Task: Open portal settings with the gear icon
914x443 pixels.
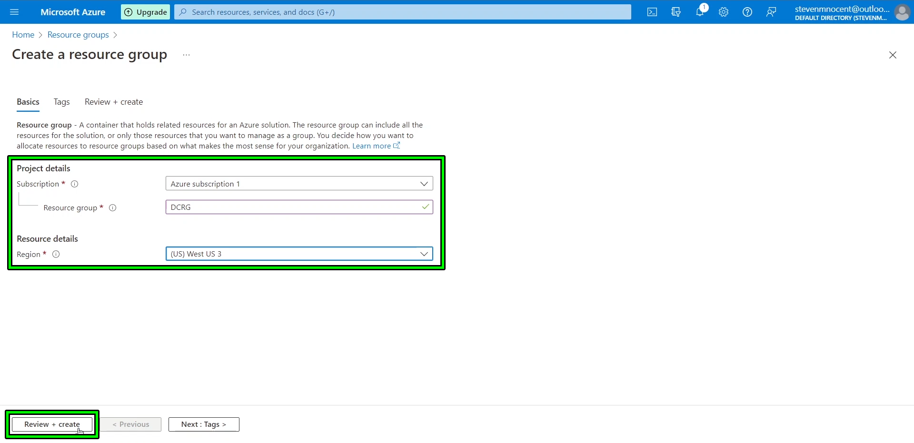Action: (724, 12)
